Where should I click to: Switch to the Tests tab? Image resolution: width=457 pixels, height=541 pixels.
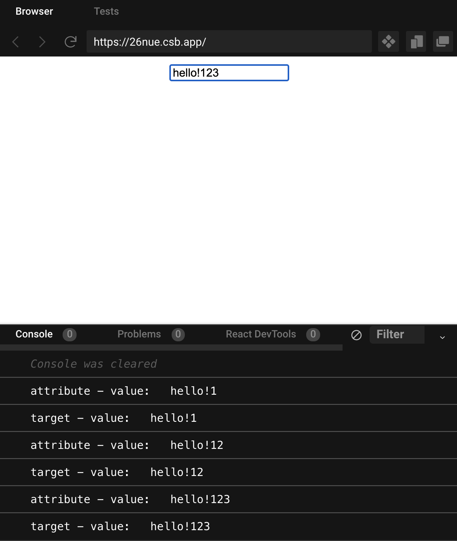coord(106,11)
